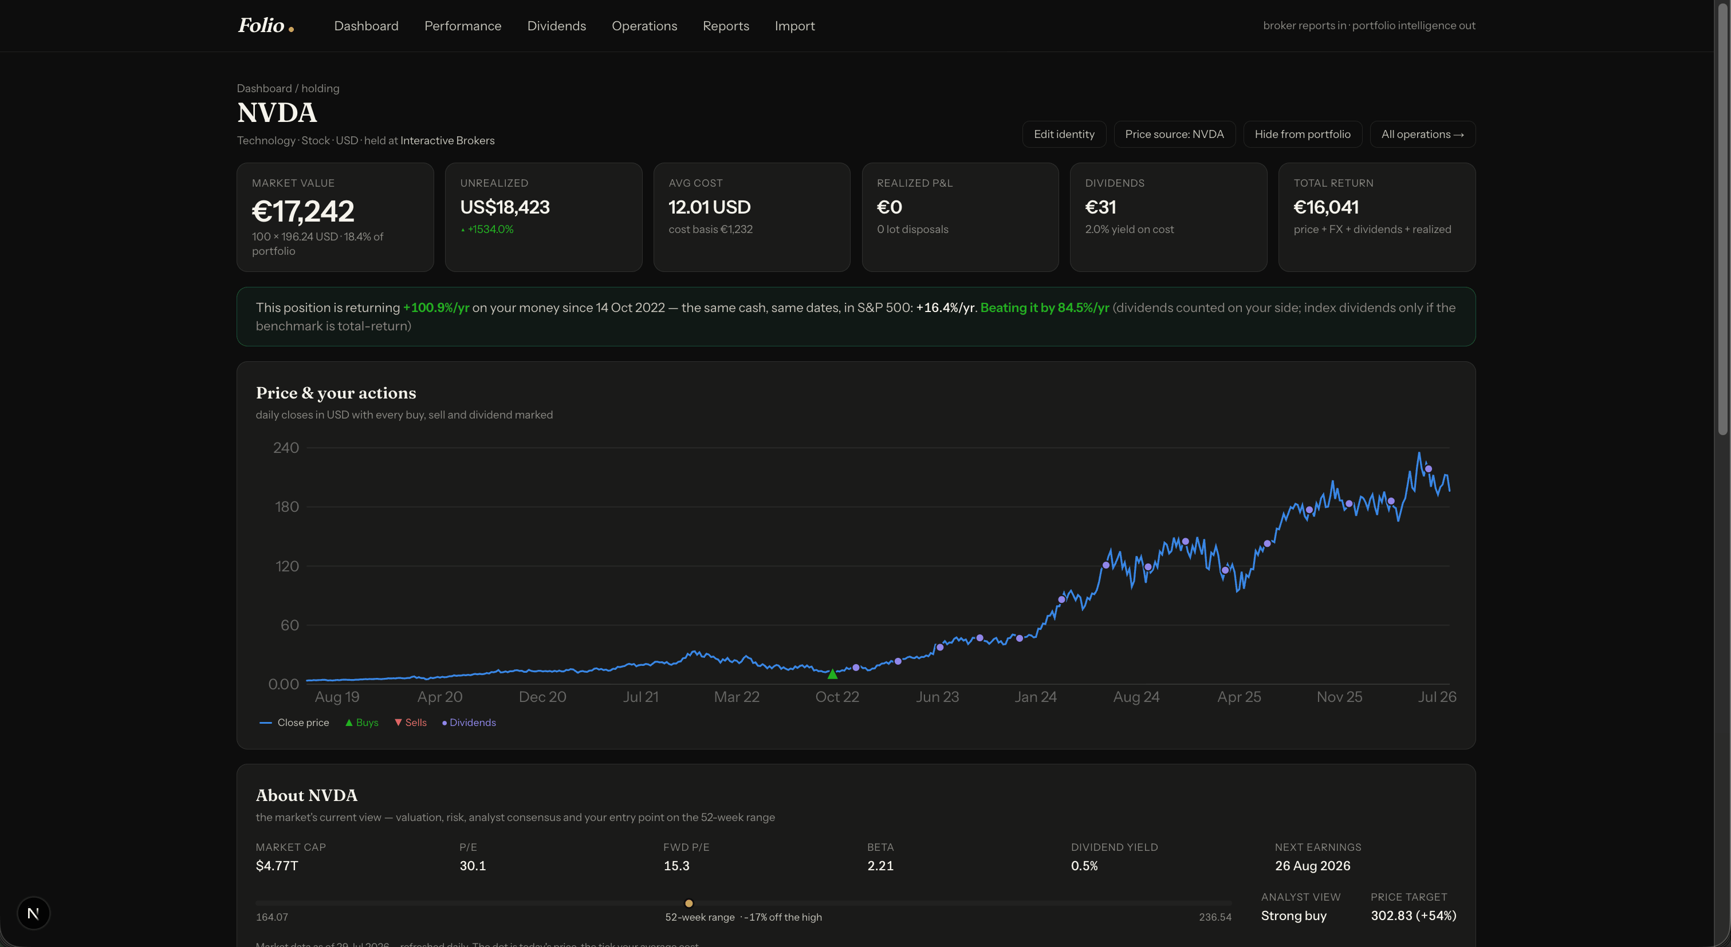This screenshot has width=1731, height=947.
Task: Click the Unrealized US$18,423 value
Action: pos(505,207)
